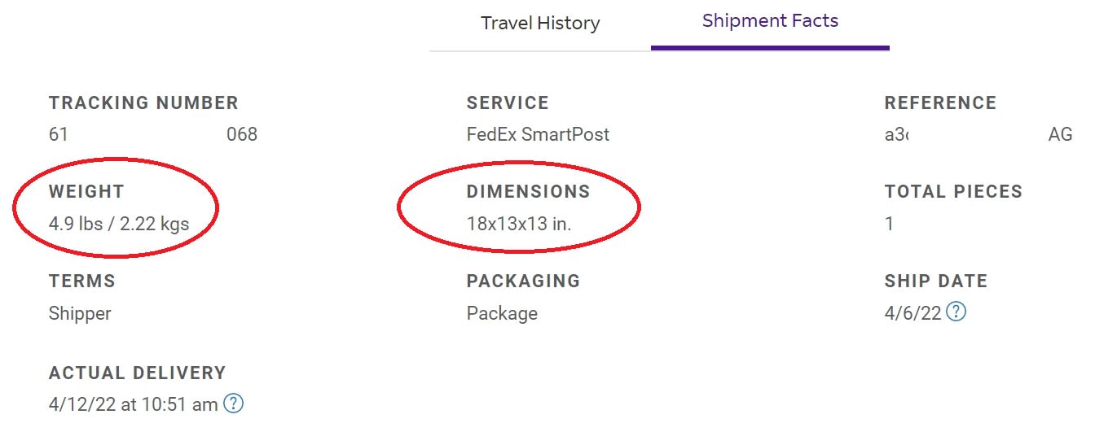Click the DIMENSIONS heading
Screen dimensions: 1117x445
(528, 192)
